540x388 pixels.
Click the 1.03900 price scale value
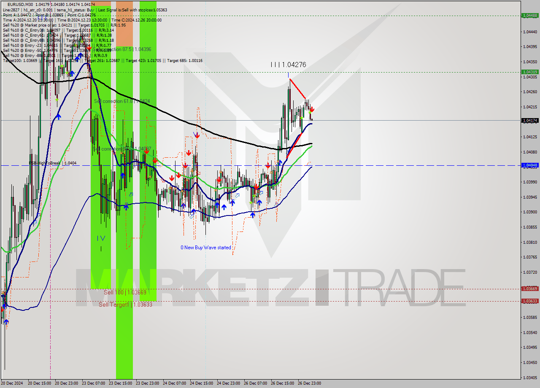(x=530, y=212)
